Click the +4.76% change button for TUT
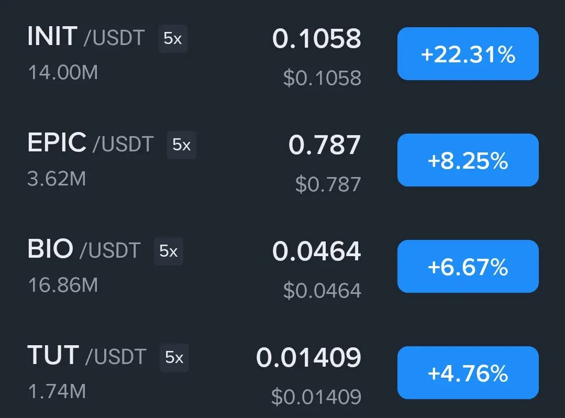Image resolution: width=565 pixels, height=418 pixels. (x=468, y=372)
